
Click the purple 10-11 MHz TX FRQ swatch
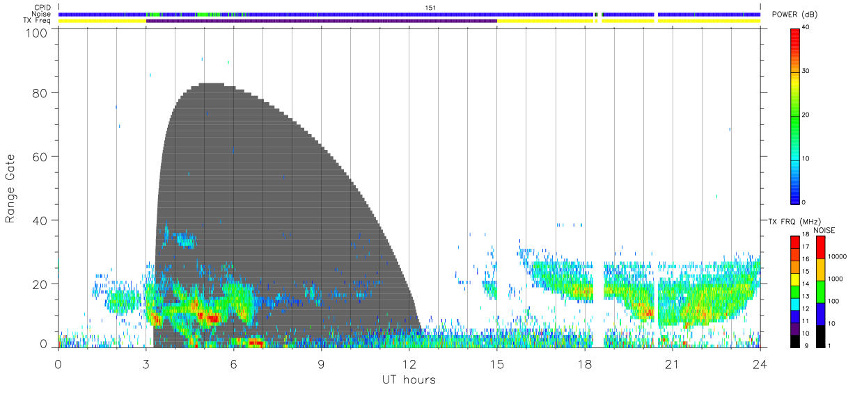795,328
